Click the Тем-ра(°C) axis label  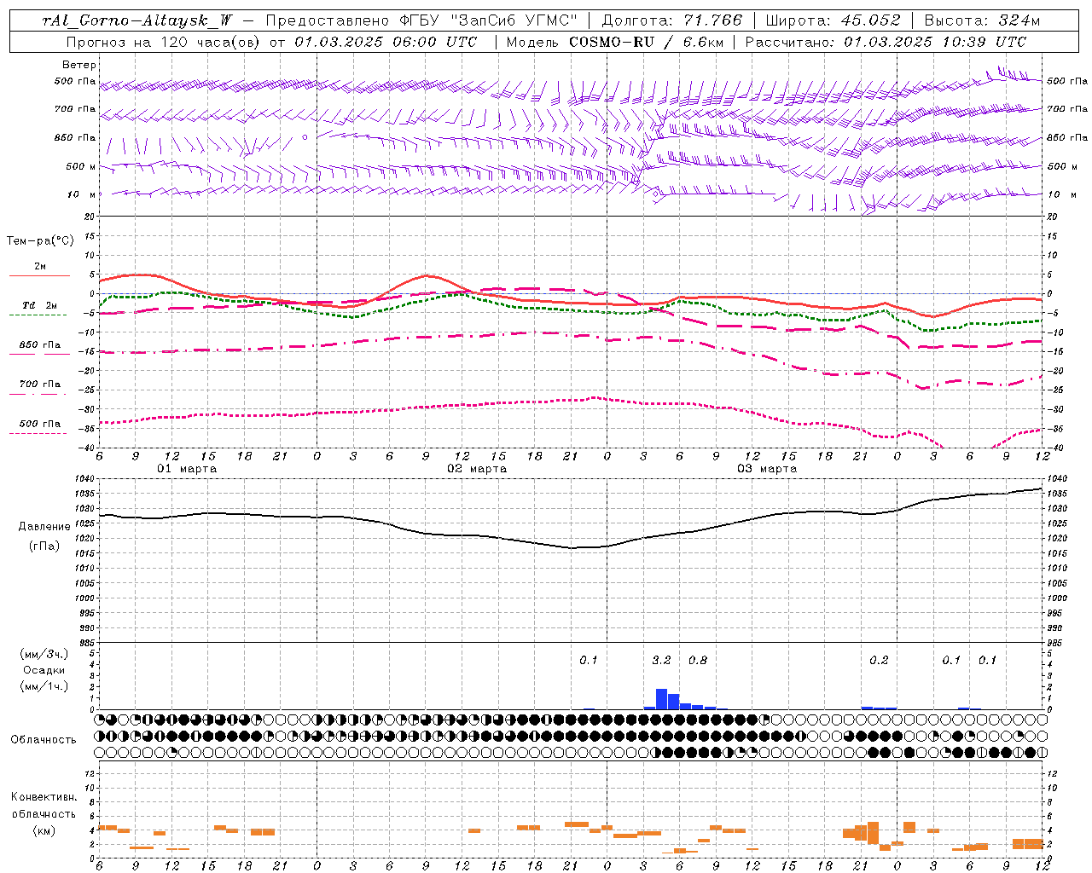(x=40, y=241)
